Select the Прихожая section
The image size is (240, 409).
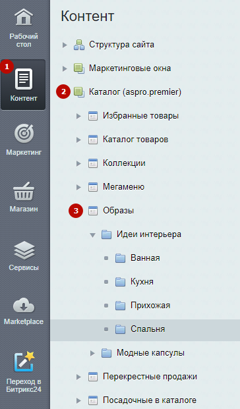[x=150, y=306]
